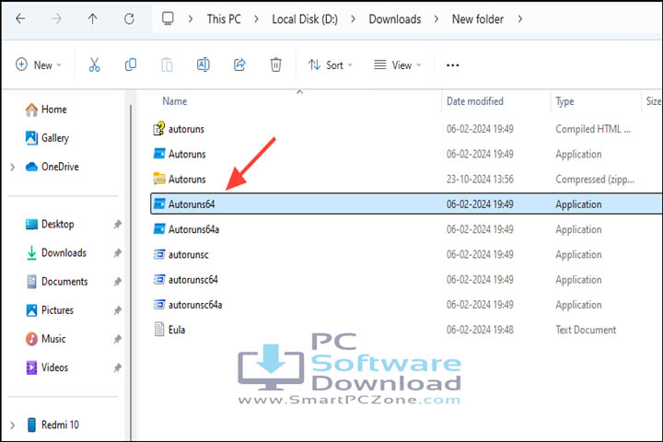Open Pictures in the sidebar
663x442 pixels.
[x=49, y=310]
